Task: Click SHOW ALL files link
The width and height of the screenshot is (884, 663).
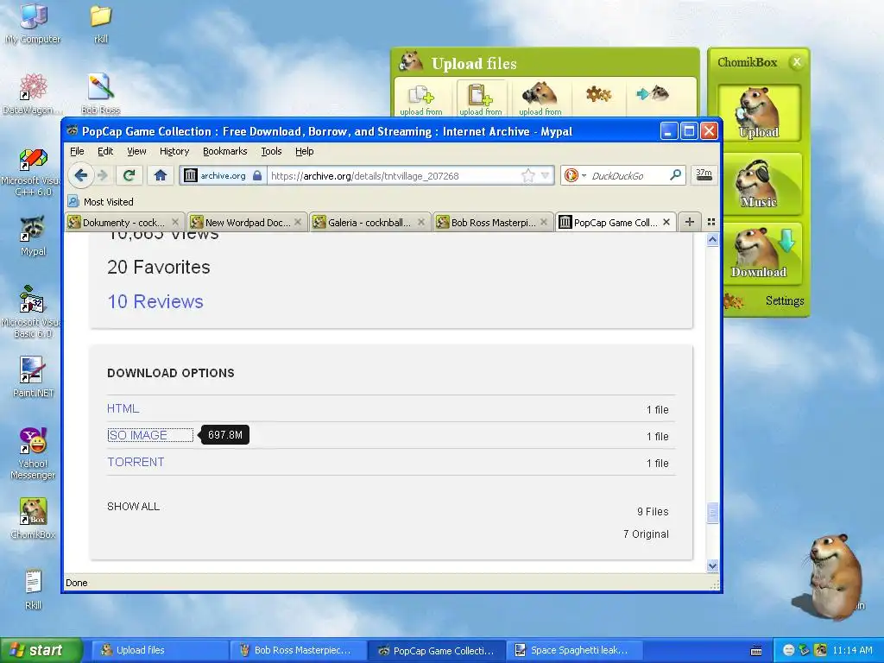Action: [x=133, y=506]
